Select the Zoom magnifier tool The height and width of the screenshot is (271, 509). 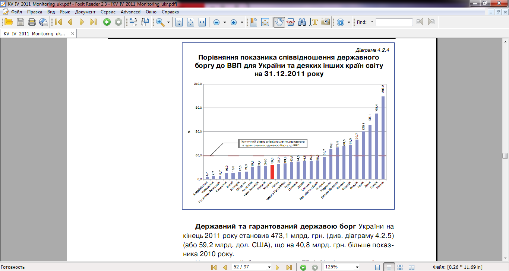(161, 22)
